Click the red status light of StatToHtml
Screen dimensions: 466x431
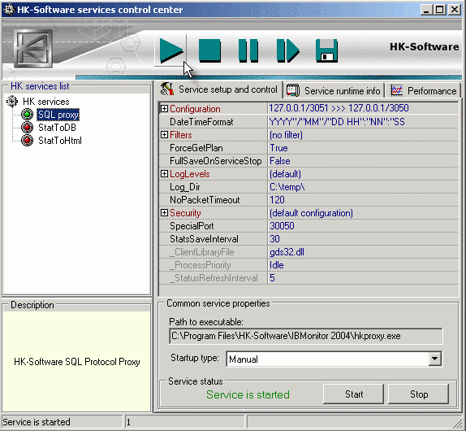tap(27, 141)
